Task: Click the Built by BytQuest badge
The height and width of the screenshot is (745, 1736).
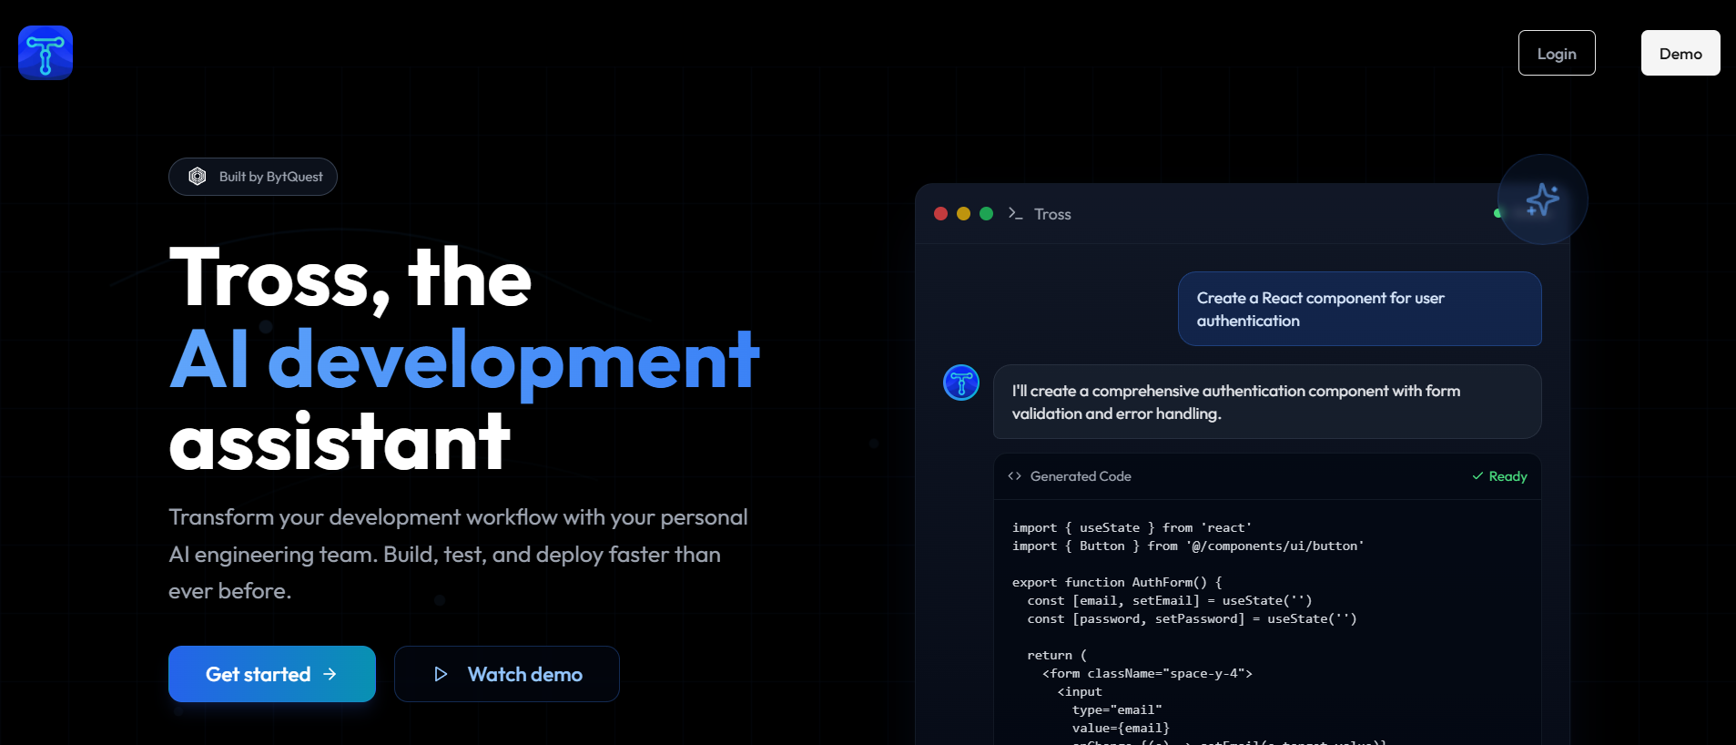Action: pyautogui.click(x=253, y=177)
